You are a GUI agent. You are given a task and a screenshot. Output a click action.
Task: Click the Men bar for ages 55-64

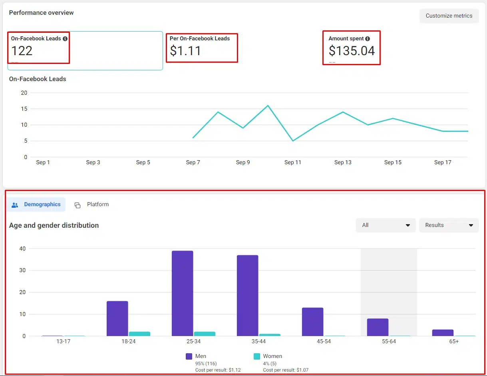click(378, 327)
